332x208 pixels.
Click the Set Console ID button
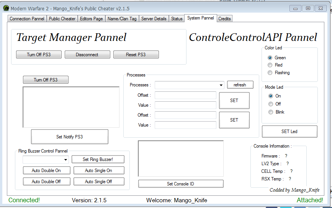tap(181, 184)
